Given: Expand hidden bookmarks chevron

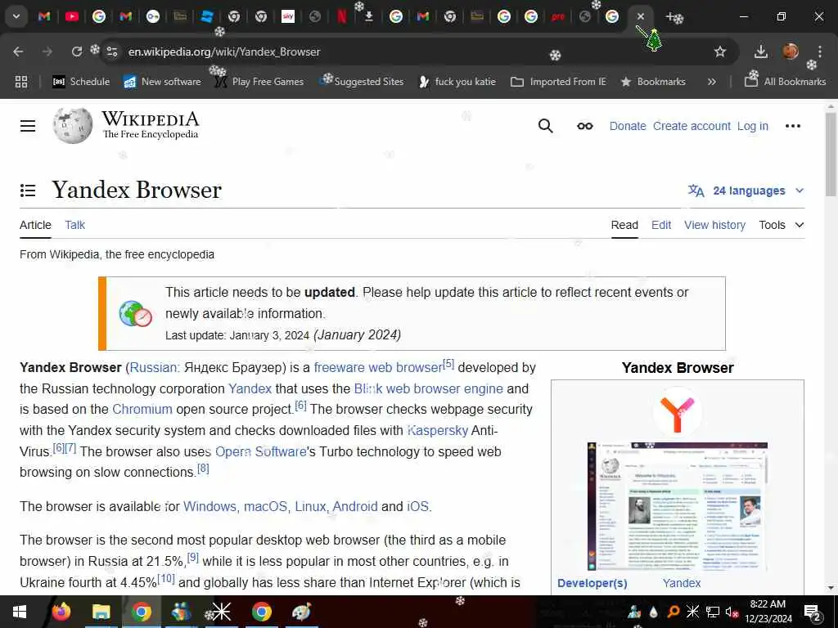Looking at the screenshot, I should pyautogui.click(x=711, y=82).
